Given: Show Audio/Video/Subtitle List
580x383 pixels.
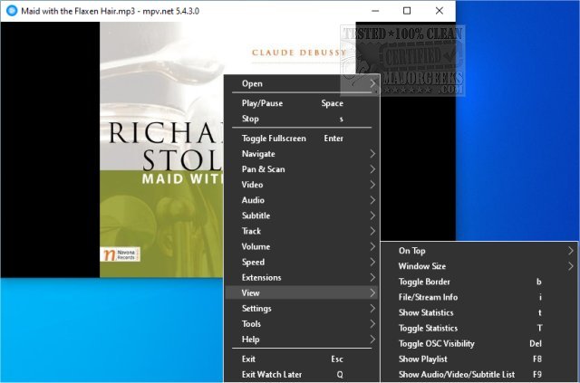Looking at the screenshot, I should [479, 375].
